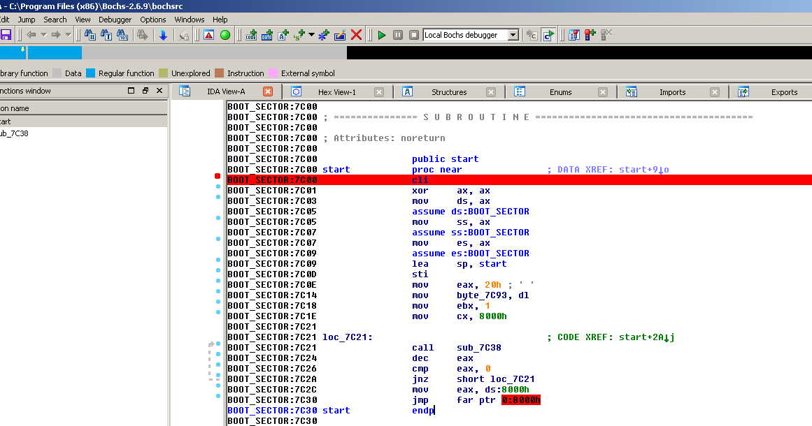Click the text search toolbar icon

click(106, 34)
